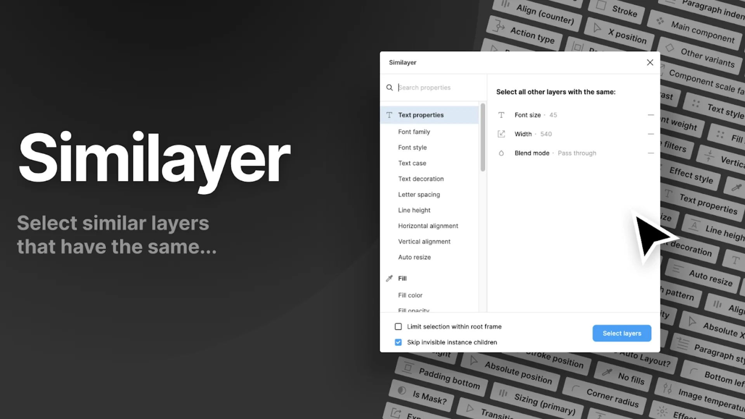This screenshot has height=419, width=745.
Task: Remove the Blend mode criterion
Action: (x=651, y=153)
